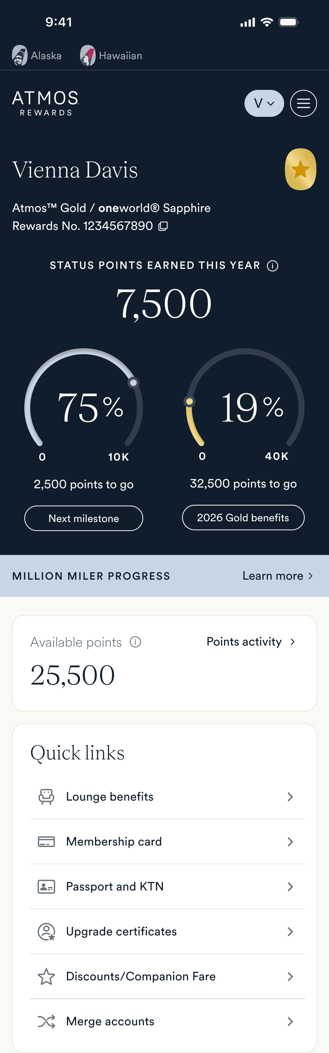The height and width of the screenshot is (1053, 329).
Task: Switch to the Alaska airline tab
Action: pos(37,55)
